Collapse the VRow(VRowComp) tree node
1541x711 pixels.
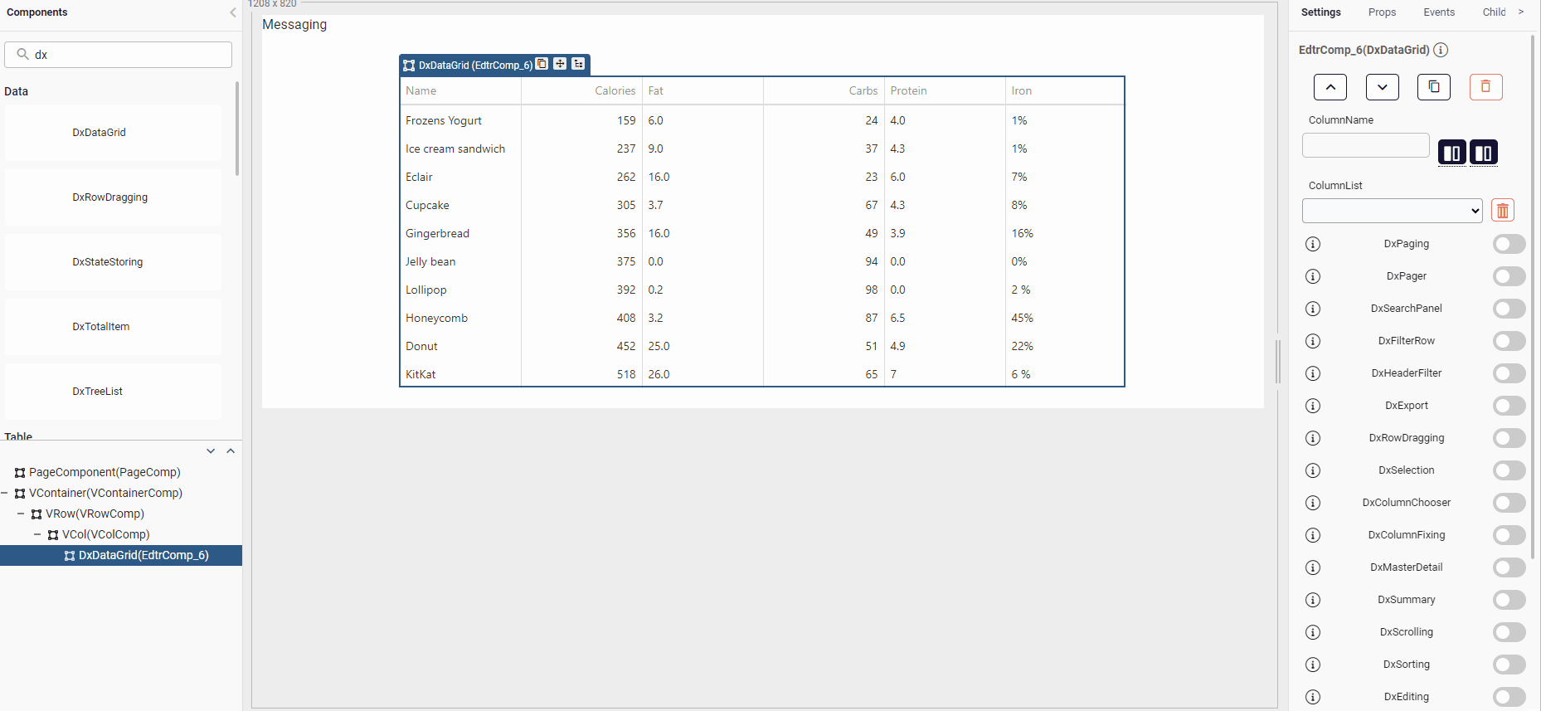tap(21, 514)
